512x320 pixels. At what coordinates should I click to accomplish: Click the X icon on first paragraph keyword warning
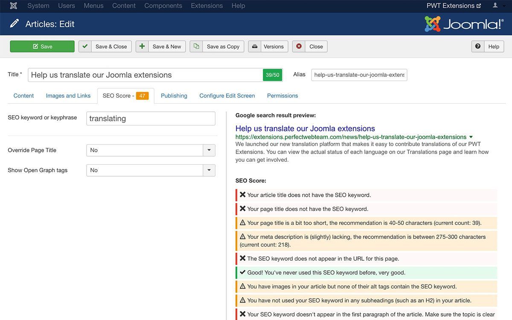[x=242, y=314]
